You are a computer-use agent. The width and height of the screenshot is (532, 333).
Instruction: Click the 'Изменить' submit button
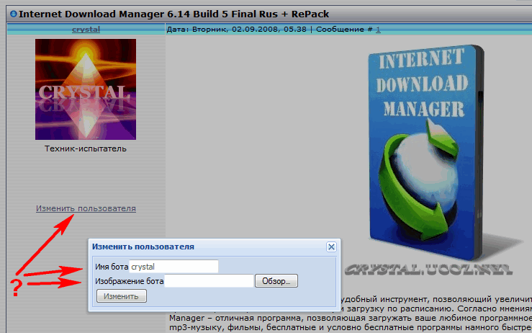click(122, 296)
